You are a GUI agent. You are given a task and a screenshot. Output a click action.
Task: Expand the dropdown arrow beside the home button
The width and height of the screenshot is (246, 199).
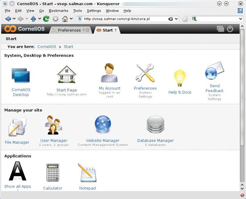(x=71, y=19)
